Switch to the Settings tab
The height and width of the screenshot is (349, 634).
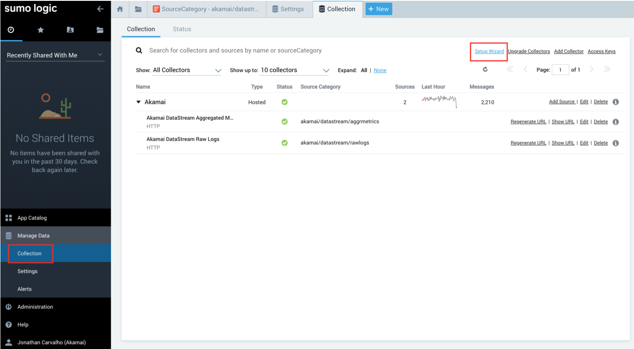click(288, 9)
